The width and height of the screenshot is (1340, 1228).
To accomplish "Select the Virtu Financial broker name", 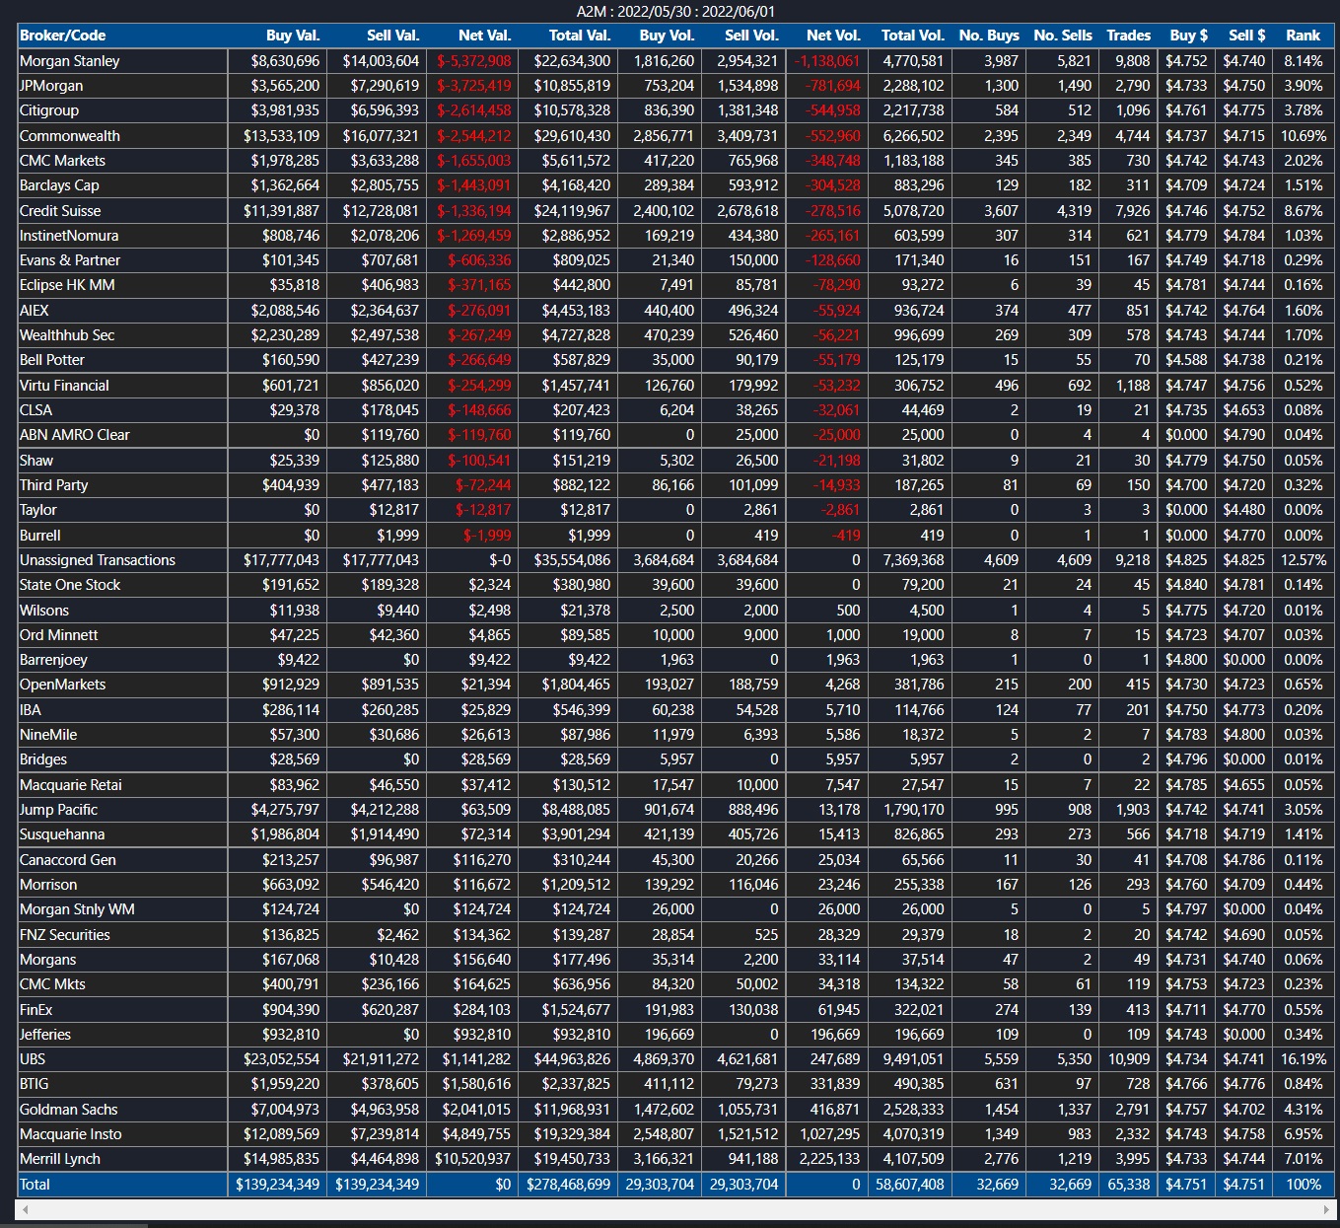I will click(64, 386).
